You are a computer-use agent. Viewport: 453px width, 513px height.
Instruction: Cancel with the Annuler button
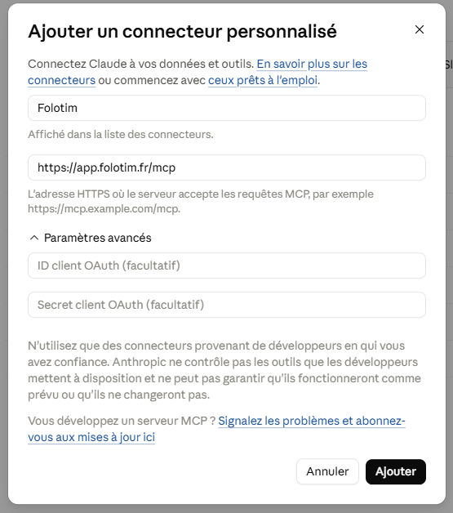[x=327, y=471]
